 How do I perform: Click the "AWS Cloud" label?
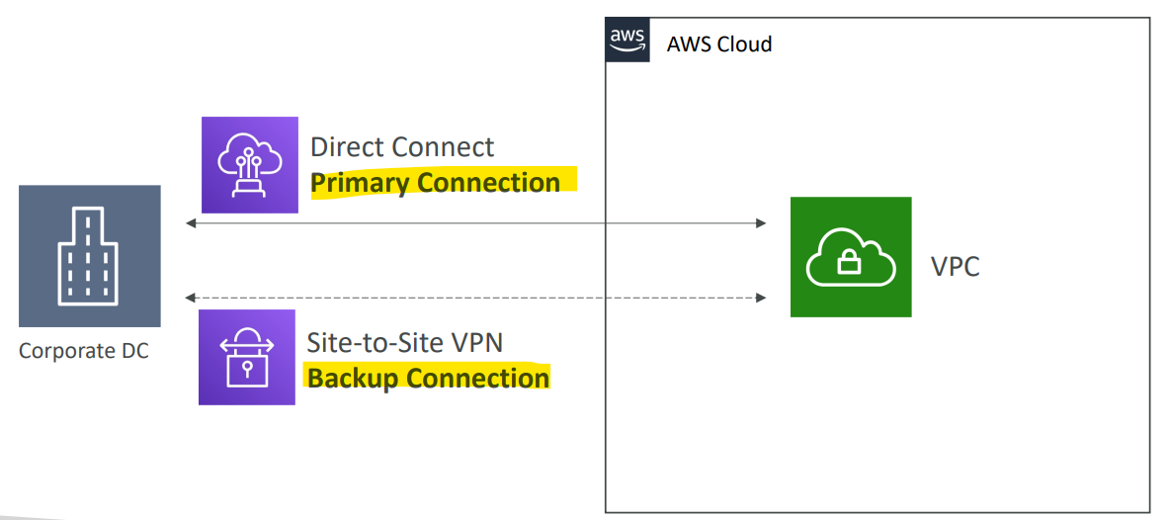click(718, 43)
